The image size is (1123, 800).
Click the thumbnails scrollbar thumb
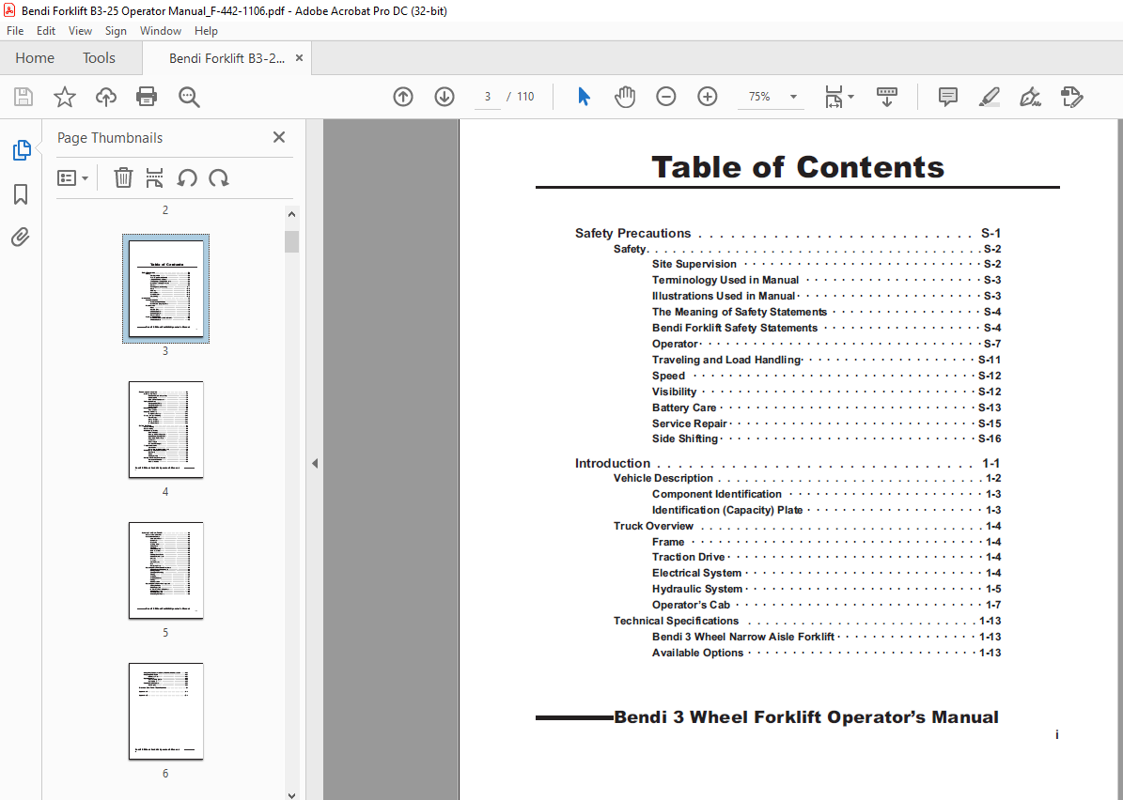click(x=291, y=242)
